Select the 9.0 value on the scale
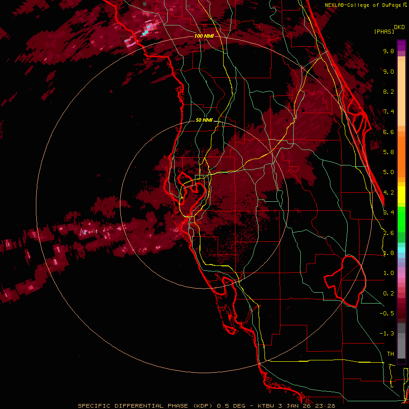409x409 pixels. [x=389, y=71]
